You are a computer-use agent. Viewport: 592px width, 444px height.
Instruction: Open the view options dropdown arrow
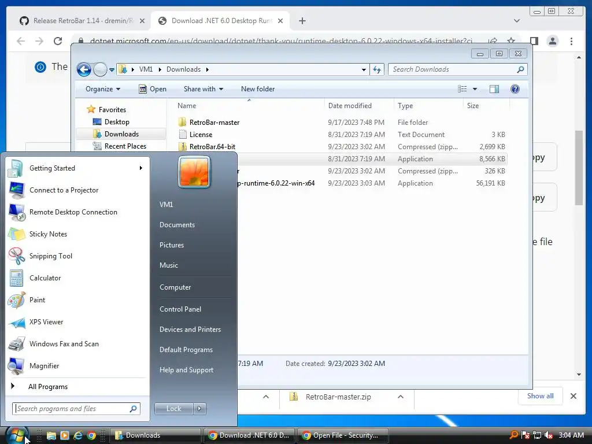(x=475, y=89)
